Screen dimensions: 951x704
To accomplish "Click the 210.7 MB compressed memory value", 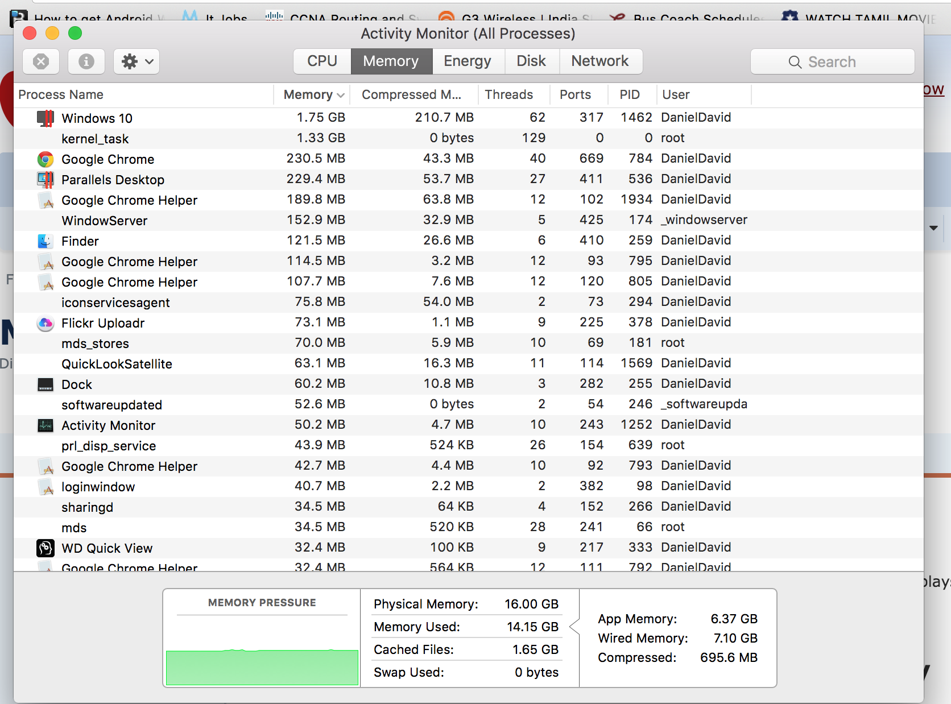I will tap(444, 117).
